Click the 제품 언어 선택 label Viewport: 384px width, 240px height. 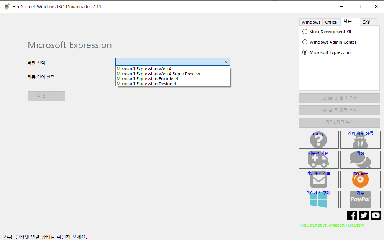point(41,77)
